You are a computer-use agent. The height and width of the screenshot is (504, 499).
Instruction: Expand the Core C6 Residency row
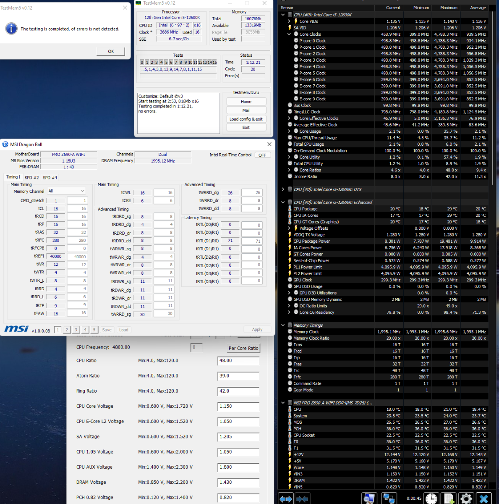289,312
